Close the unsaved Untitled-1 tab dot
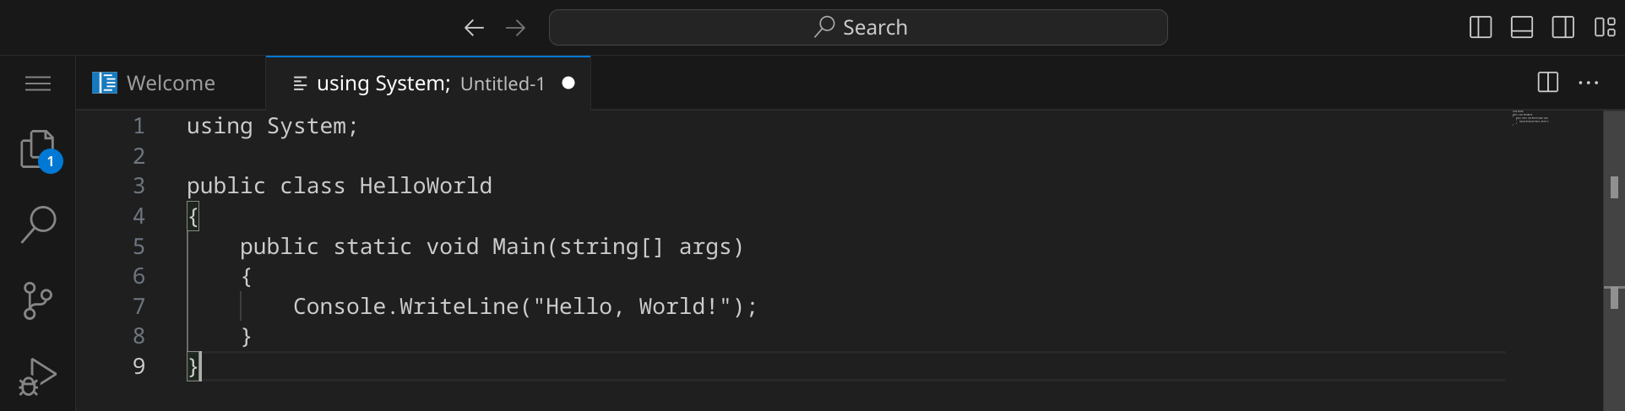The height and width of the screenshot is (411, 1625). tap(568, 83)
